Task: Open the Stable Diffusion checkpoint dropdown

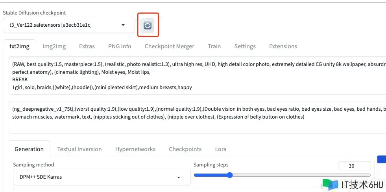Action: click(x=68, y=25)
